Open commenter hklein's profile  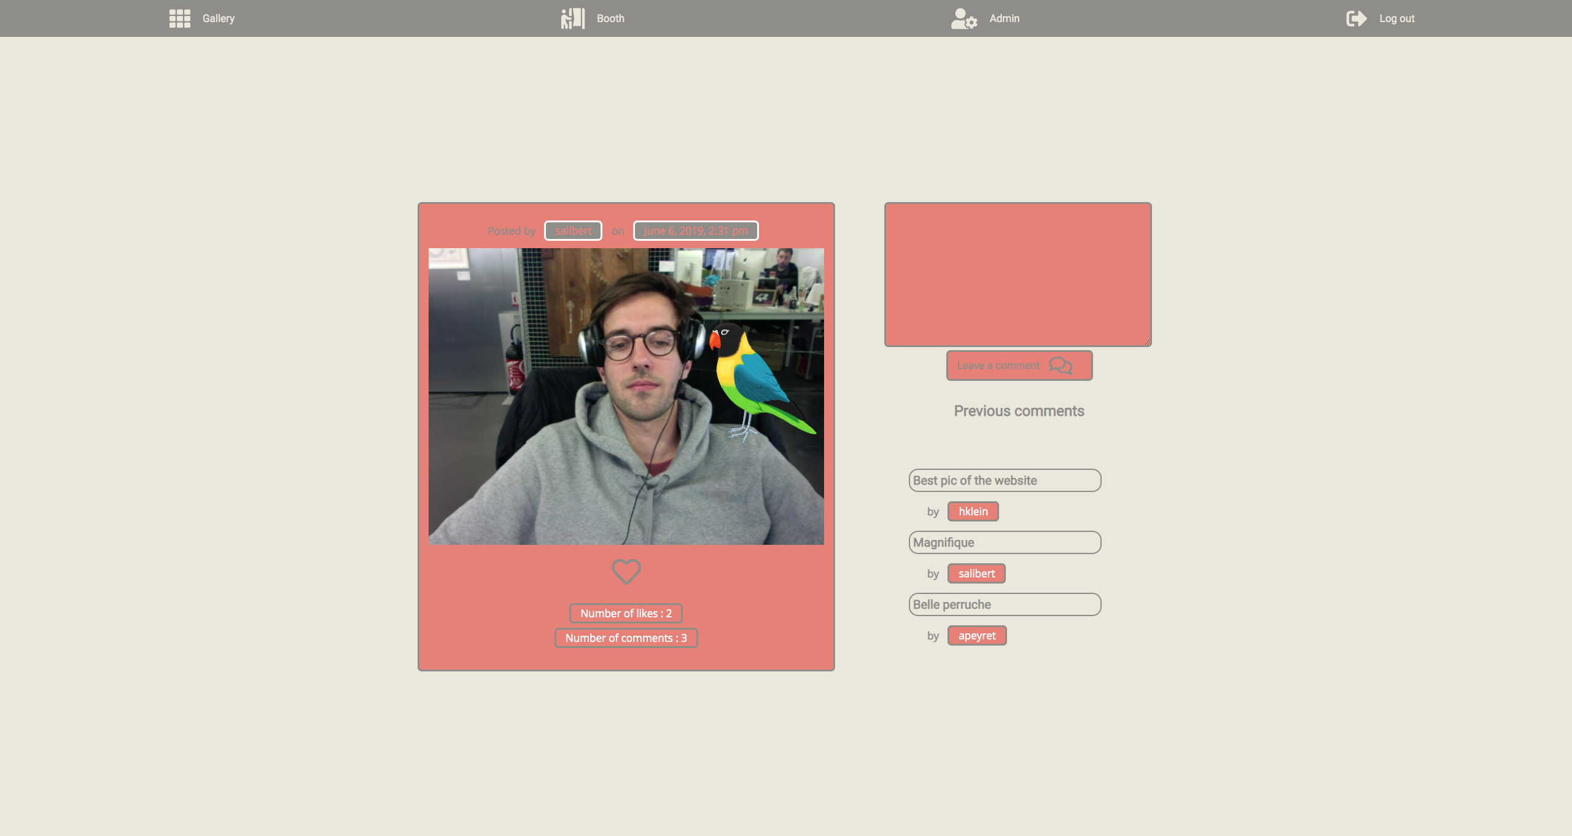click(x=973, y=512)
